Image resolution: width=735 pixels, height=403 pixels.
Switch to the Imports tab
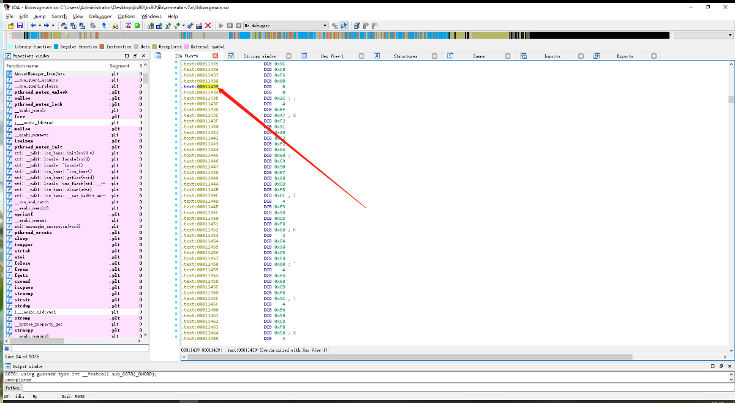(552, 56)
